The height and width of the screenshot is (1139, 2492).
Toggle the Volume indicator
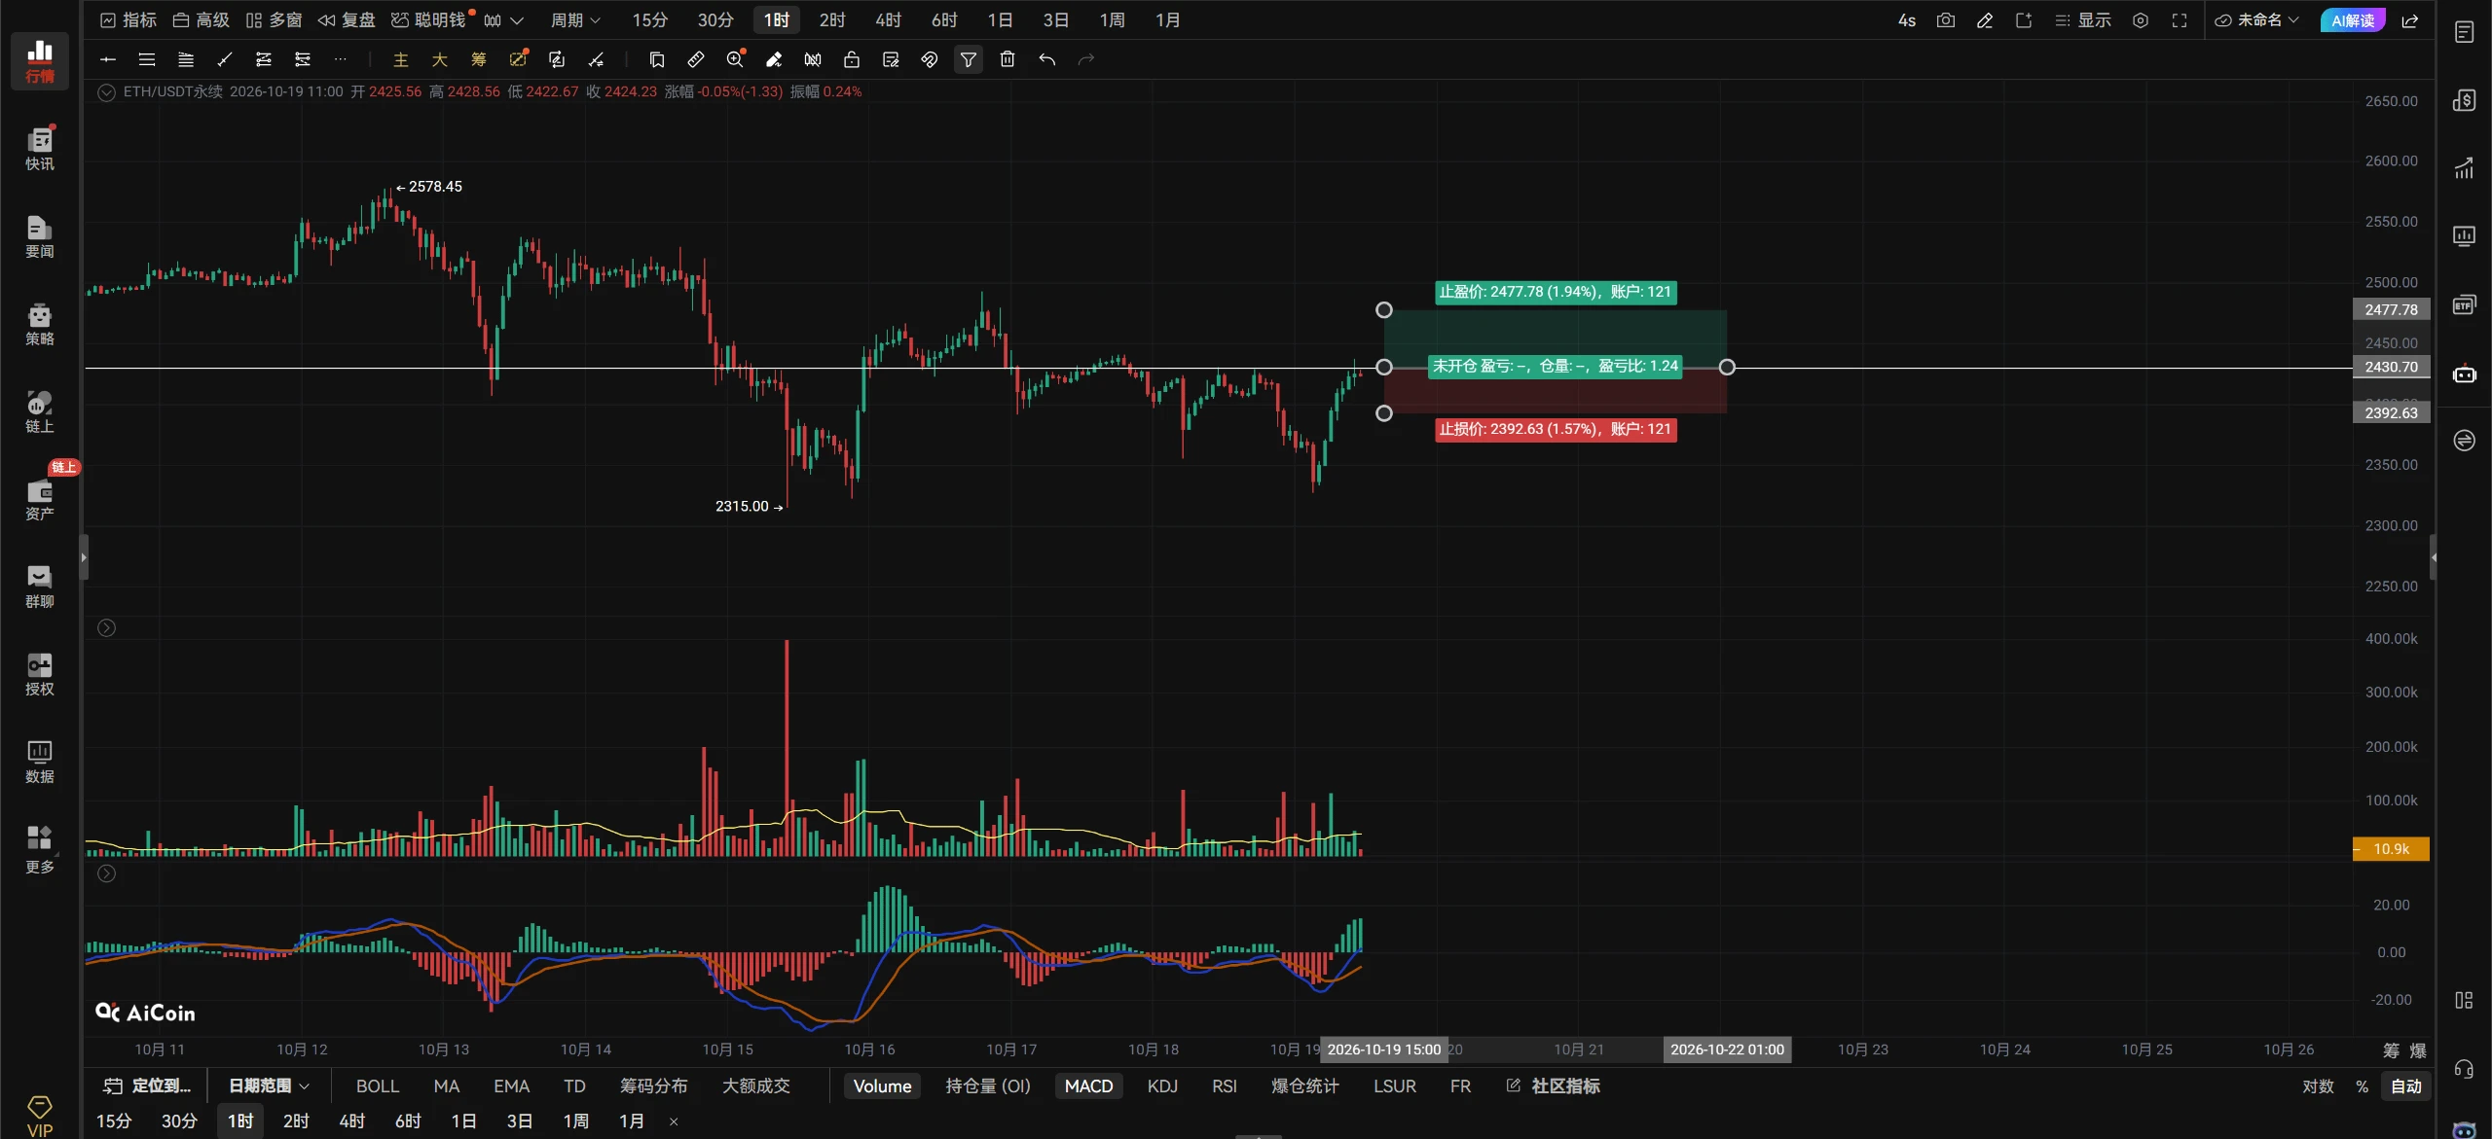click(882, 1086)
